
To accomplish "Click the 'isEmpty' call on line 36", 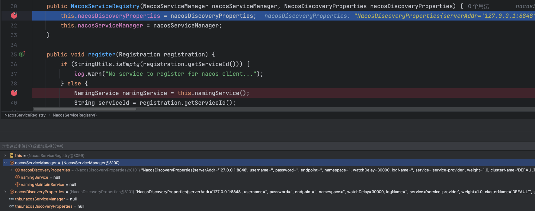I will (127, 64).
